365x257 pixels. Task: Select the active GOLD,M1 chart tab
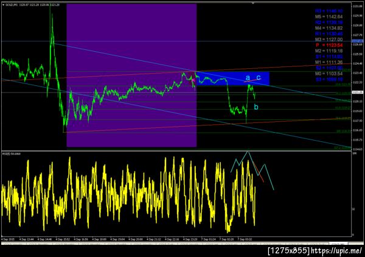click(338, 244)
